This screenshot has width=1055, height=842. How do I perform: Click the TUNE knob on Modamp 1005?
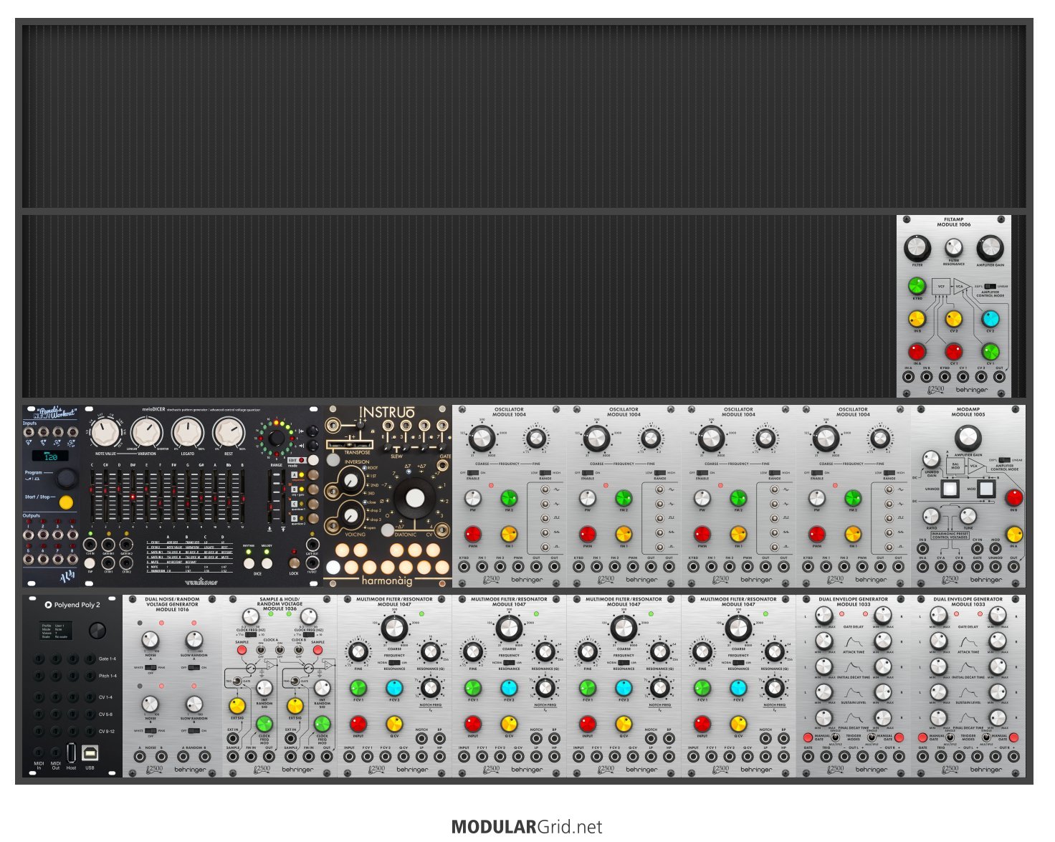coord(968,516)
